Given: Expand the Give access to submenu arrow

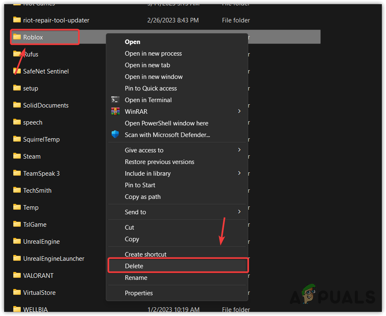Looking at the screenshot, I should [x=239, y=150].
